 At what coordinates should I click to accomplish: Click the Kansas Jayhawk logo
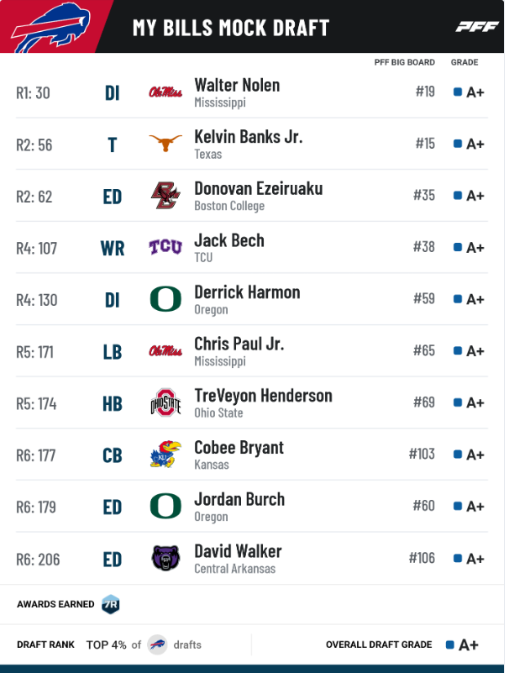(x=165, y=454)
